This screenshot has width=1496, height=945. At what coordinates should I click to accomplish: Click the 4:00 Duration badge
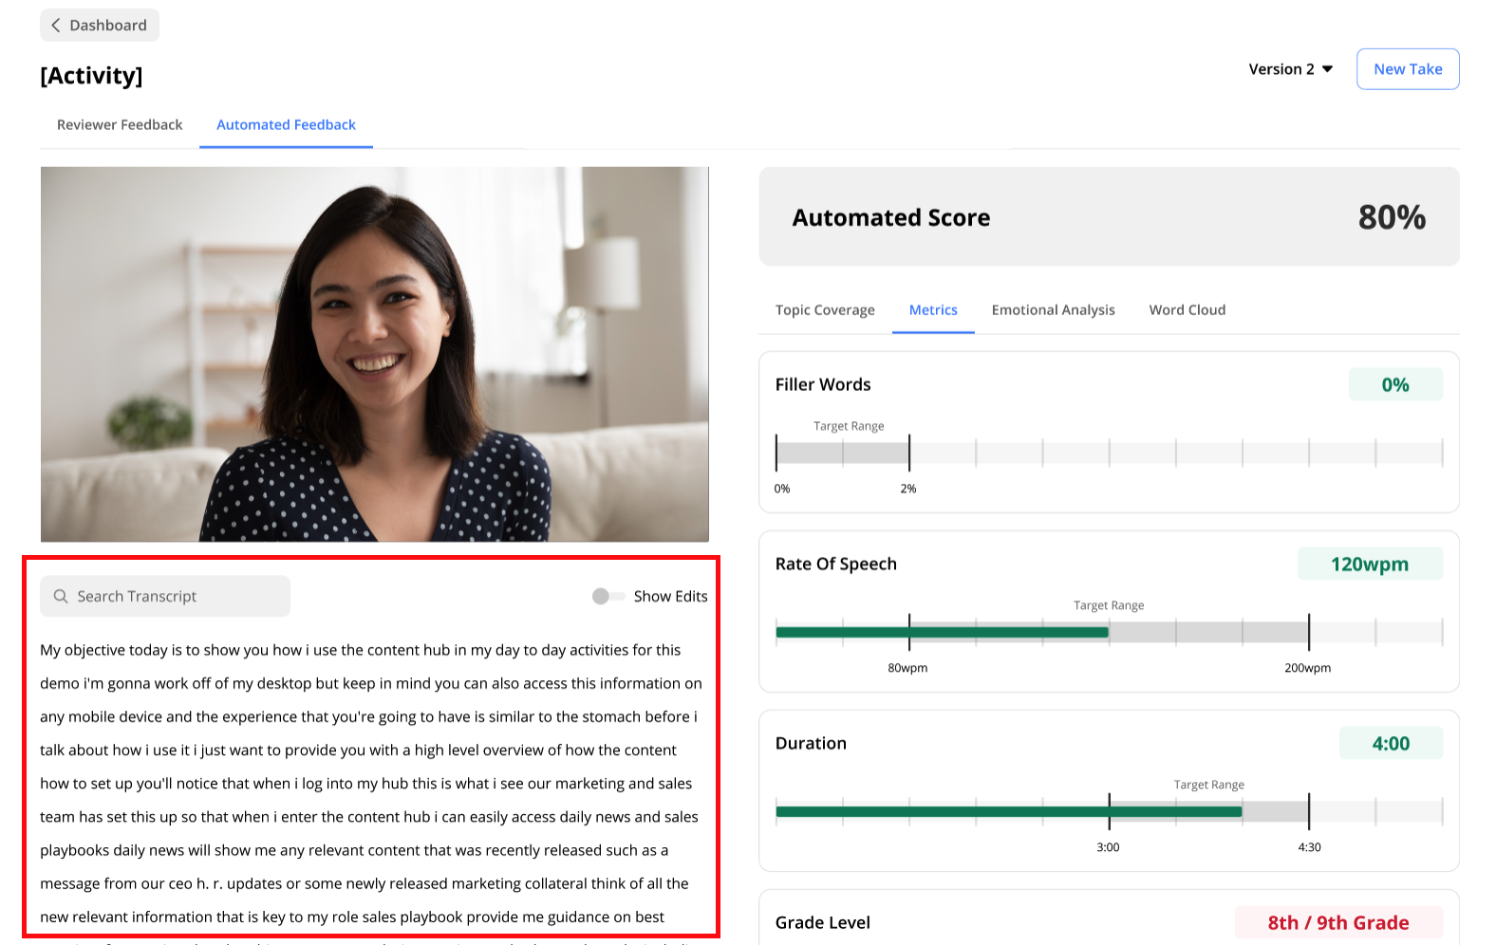click(x=1391, y=743)
